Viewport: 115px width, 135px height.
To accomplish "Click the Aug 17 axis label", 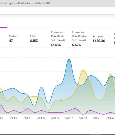I will 69,118.
